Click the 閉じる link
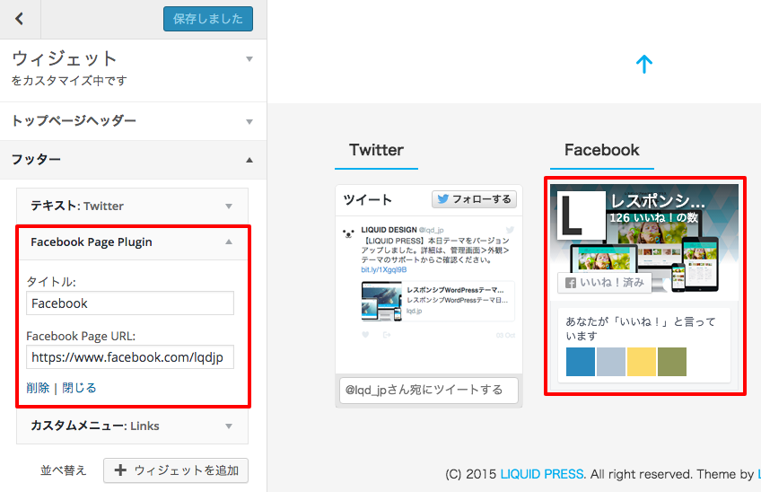 point(79,388)
